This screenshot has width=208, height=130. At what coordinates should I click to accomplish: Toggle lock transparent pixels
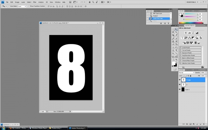click(x=184, y=76)
